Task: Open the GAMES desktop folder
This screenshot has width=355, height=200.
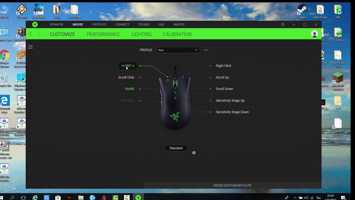Action: (x=338, y=34)
